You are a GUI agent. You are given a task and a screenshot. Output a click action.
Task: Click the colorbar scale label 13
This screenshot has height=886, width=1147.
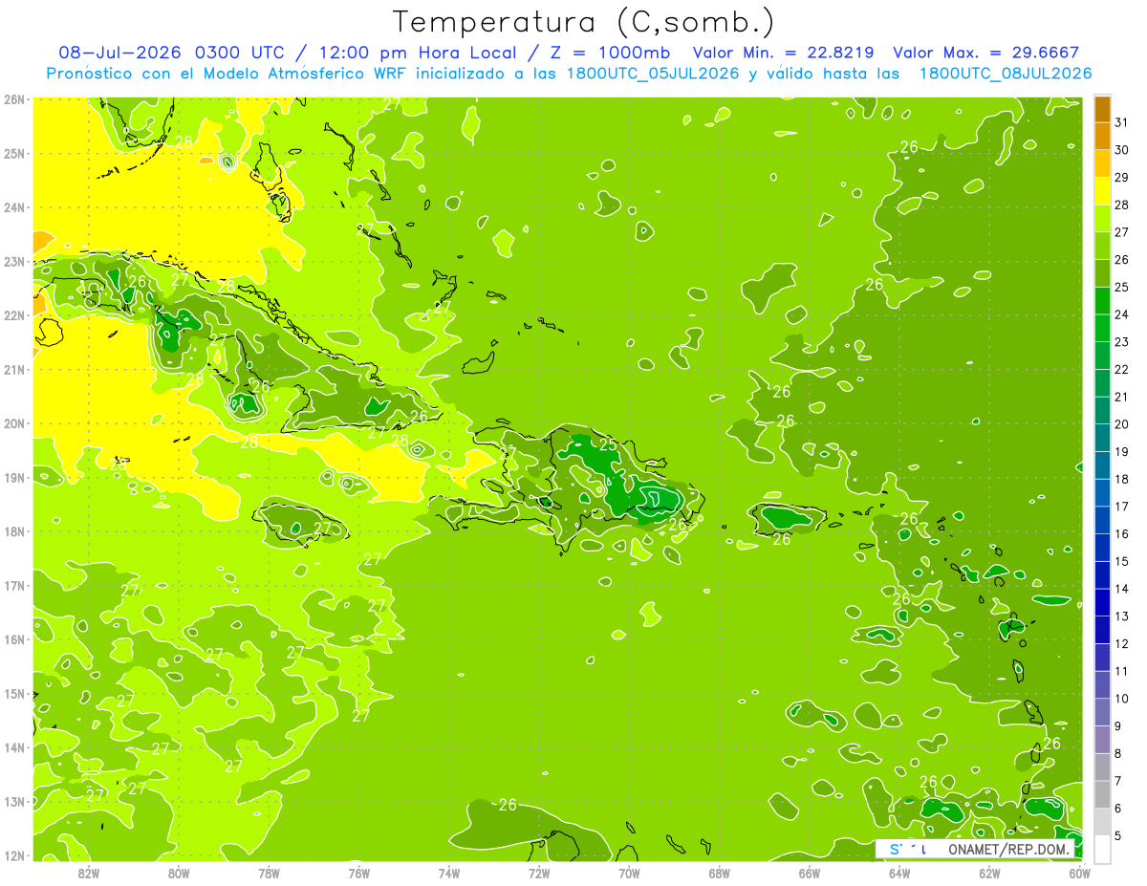coord(1122,616)
